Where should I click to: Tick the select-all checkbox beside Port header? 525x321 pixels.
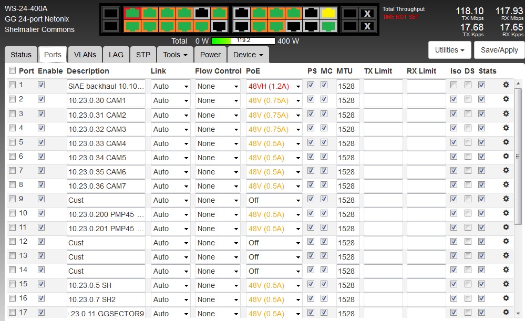(12, 70)
